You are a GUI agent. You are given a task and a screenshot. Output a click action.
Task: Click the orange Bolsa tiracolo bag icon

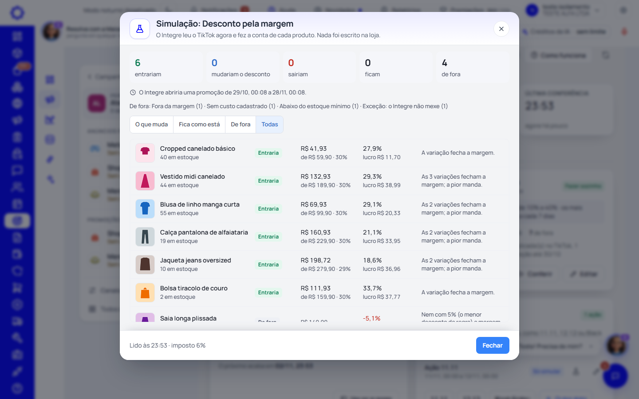[145, 293]
